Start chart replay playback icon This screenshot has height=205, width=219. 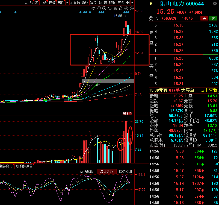tap(104, 8)
